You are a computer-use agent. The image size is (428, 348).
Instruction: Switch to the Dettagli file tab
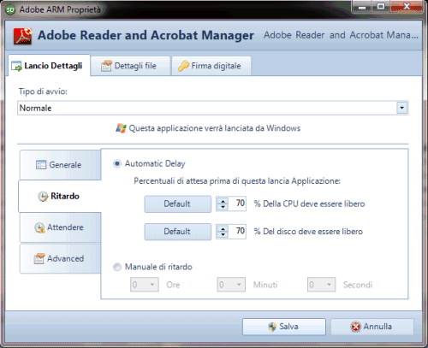[131, 66]
